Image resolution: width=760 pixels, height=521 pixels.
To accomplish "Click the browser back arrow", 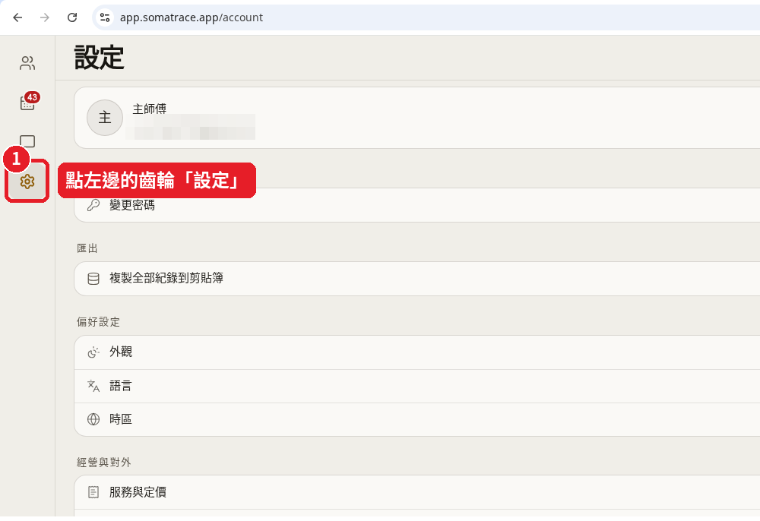I will pyautogui.click(x=18, y=17).
